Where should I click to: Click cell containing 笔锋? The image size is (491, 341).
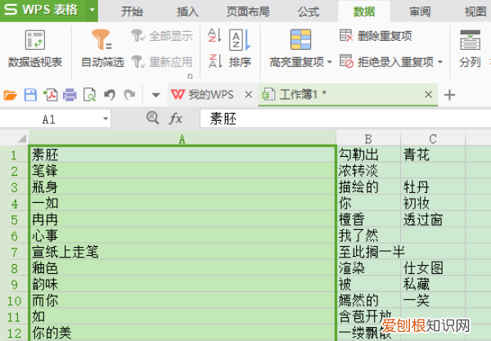[182, 171]
